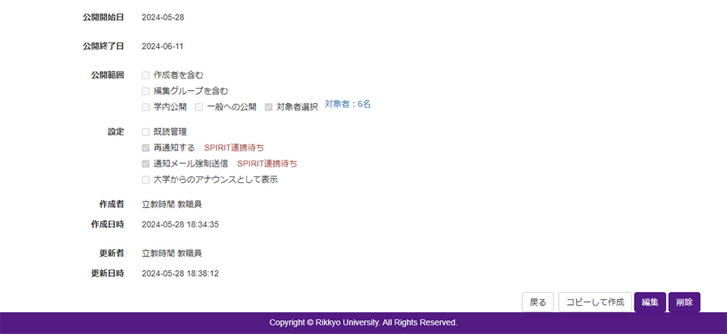The image size is (727, 334).
Task: Click SPIRIT連携待ち status beside 再通知する
Action: pos(234,147)
